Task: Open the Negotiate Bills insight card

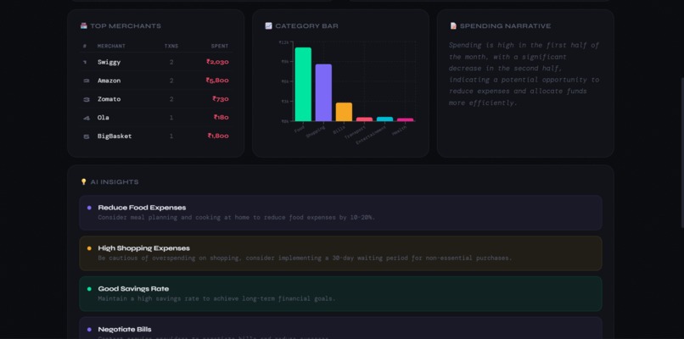Action: click(x=340, y=328)
